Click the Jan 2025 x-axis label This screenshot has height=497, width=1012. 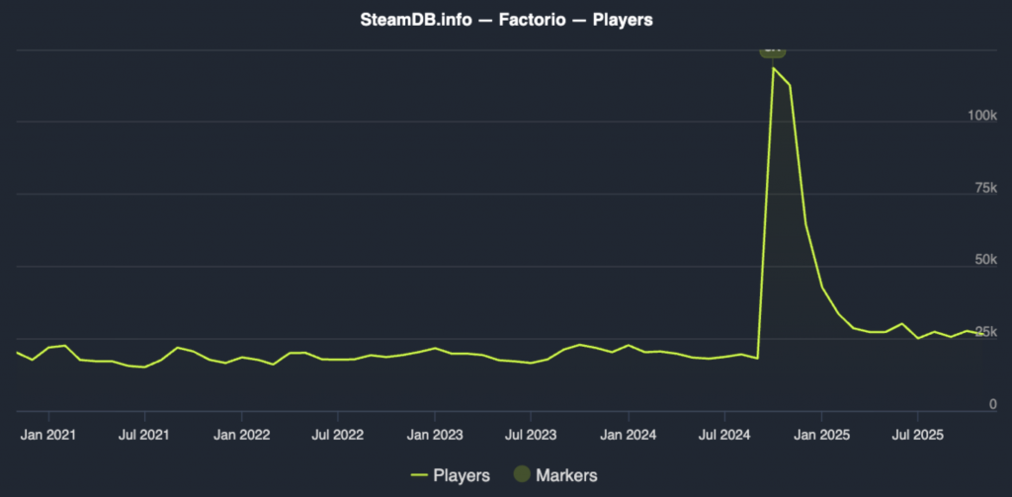pyautogui.click(x=820, y=434)
